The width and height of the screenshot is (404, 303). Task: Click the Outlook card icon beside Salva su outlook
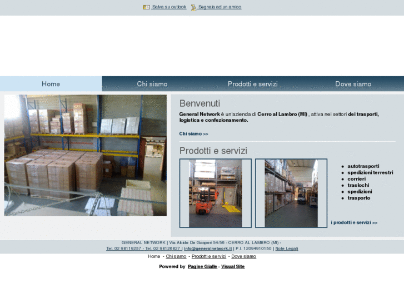click(146, 7)
